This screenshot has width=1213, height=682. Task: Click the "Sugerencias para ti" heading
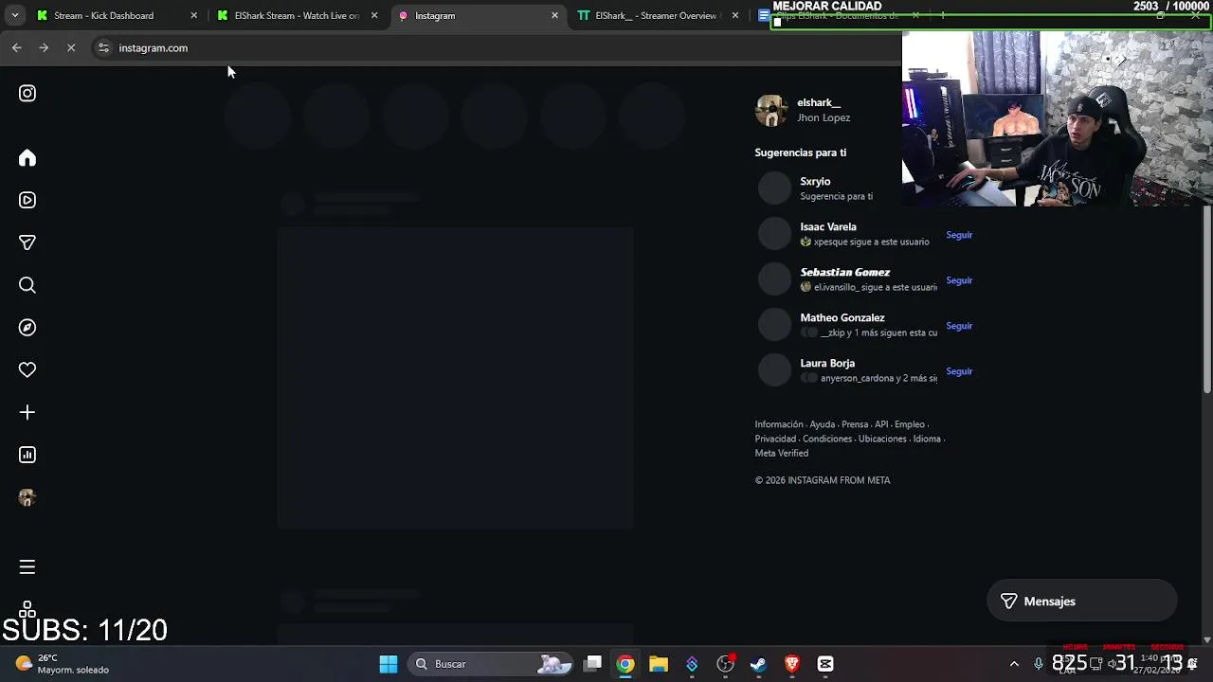coord(801,153)
